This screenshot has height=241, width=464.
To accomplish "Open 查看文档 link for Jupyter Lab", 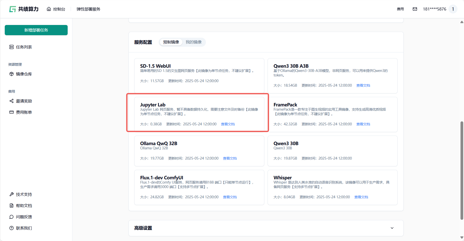I will 228,124.
